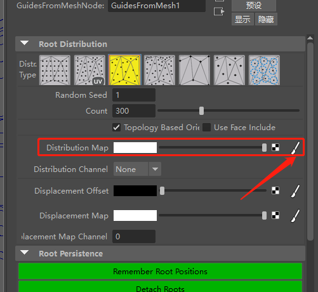The height and width of the screenshot is (292, 318).
Task: Select the yellow highlighted random distribution icon
Action: point(124,70)
